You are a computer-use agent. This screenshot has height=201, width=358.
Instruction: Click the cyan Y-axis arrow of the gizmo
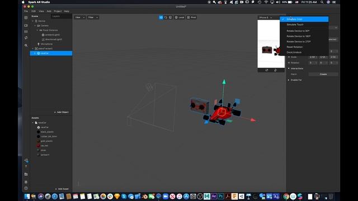(x=224, y=82)
